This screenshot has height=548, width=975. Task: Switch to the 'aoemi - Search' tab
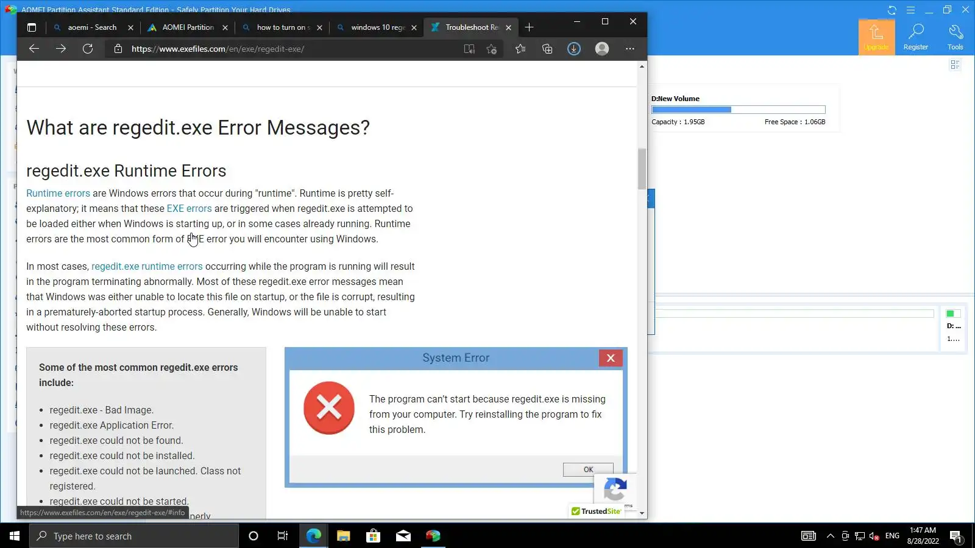93,27
